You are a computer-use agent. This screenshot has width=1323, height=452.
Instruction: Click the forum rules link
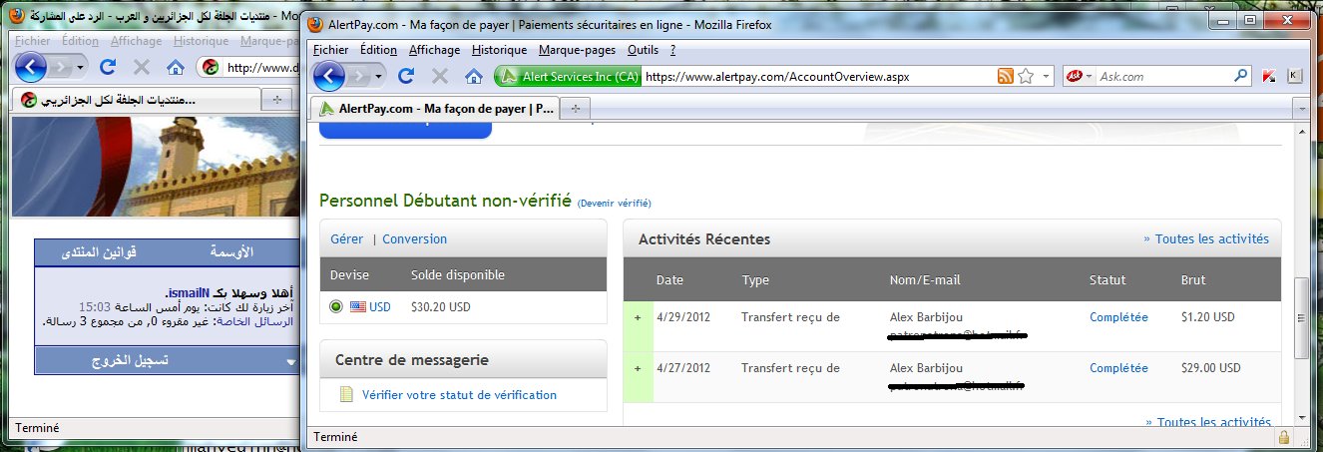[100, 252]
